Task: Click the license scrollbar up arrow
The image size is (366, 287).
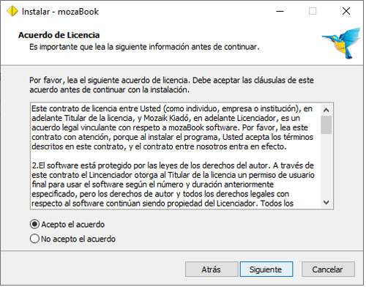Action: point(326,110)
